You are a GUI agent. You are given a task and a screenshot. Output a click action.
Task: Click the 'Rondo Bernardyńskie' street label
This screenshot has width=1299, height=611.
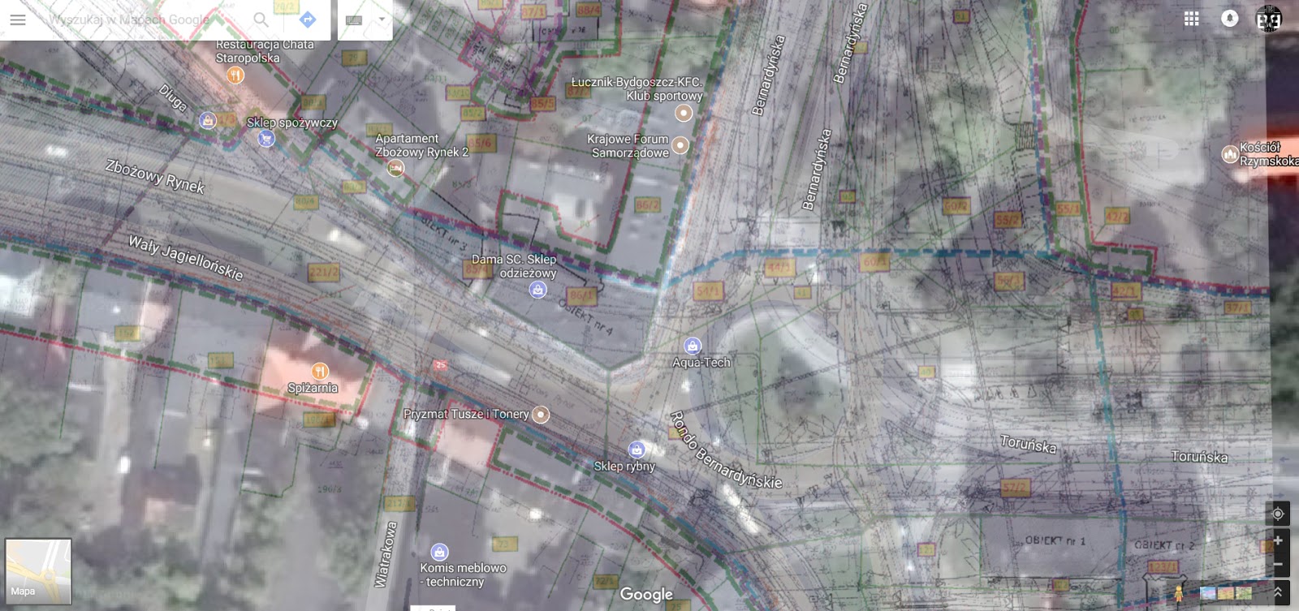pos(725,451)
